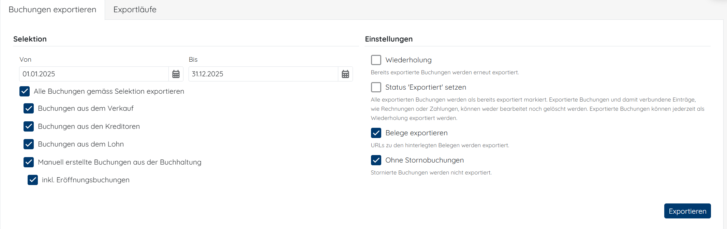This screenshot has height=229, width=727.
Task: Click into the Von date field 01.01.2025
Action: coord(94,74)
